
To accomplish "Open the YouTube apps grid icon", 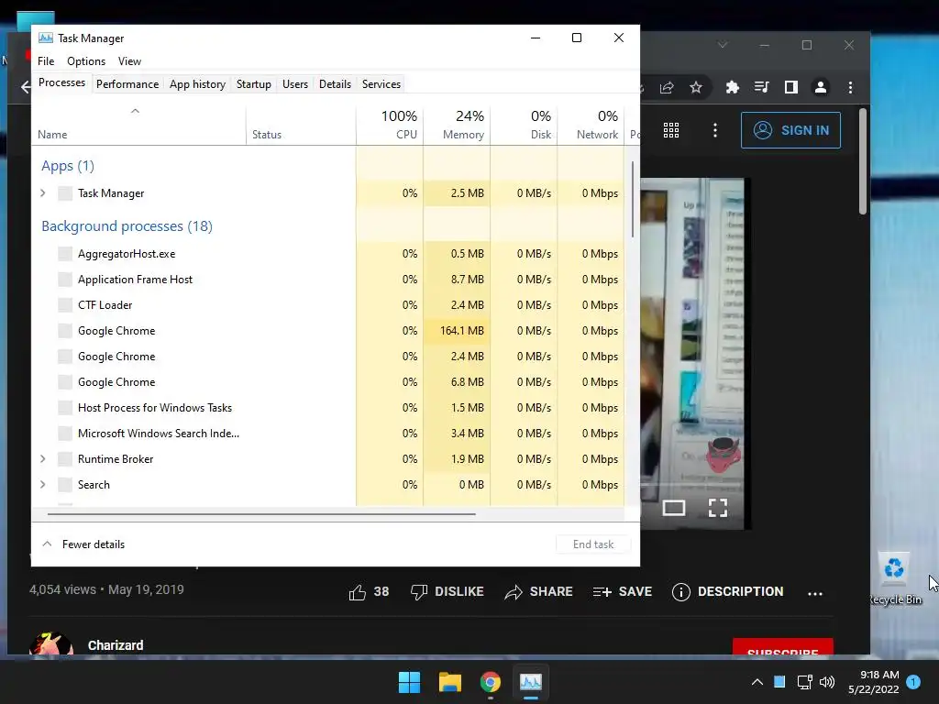I will [x=670, y=130].
